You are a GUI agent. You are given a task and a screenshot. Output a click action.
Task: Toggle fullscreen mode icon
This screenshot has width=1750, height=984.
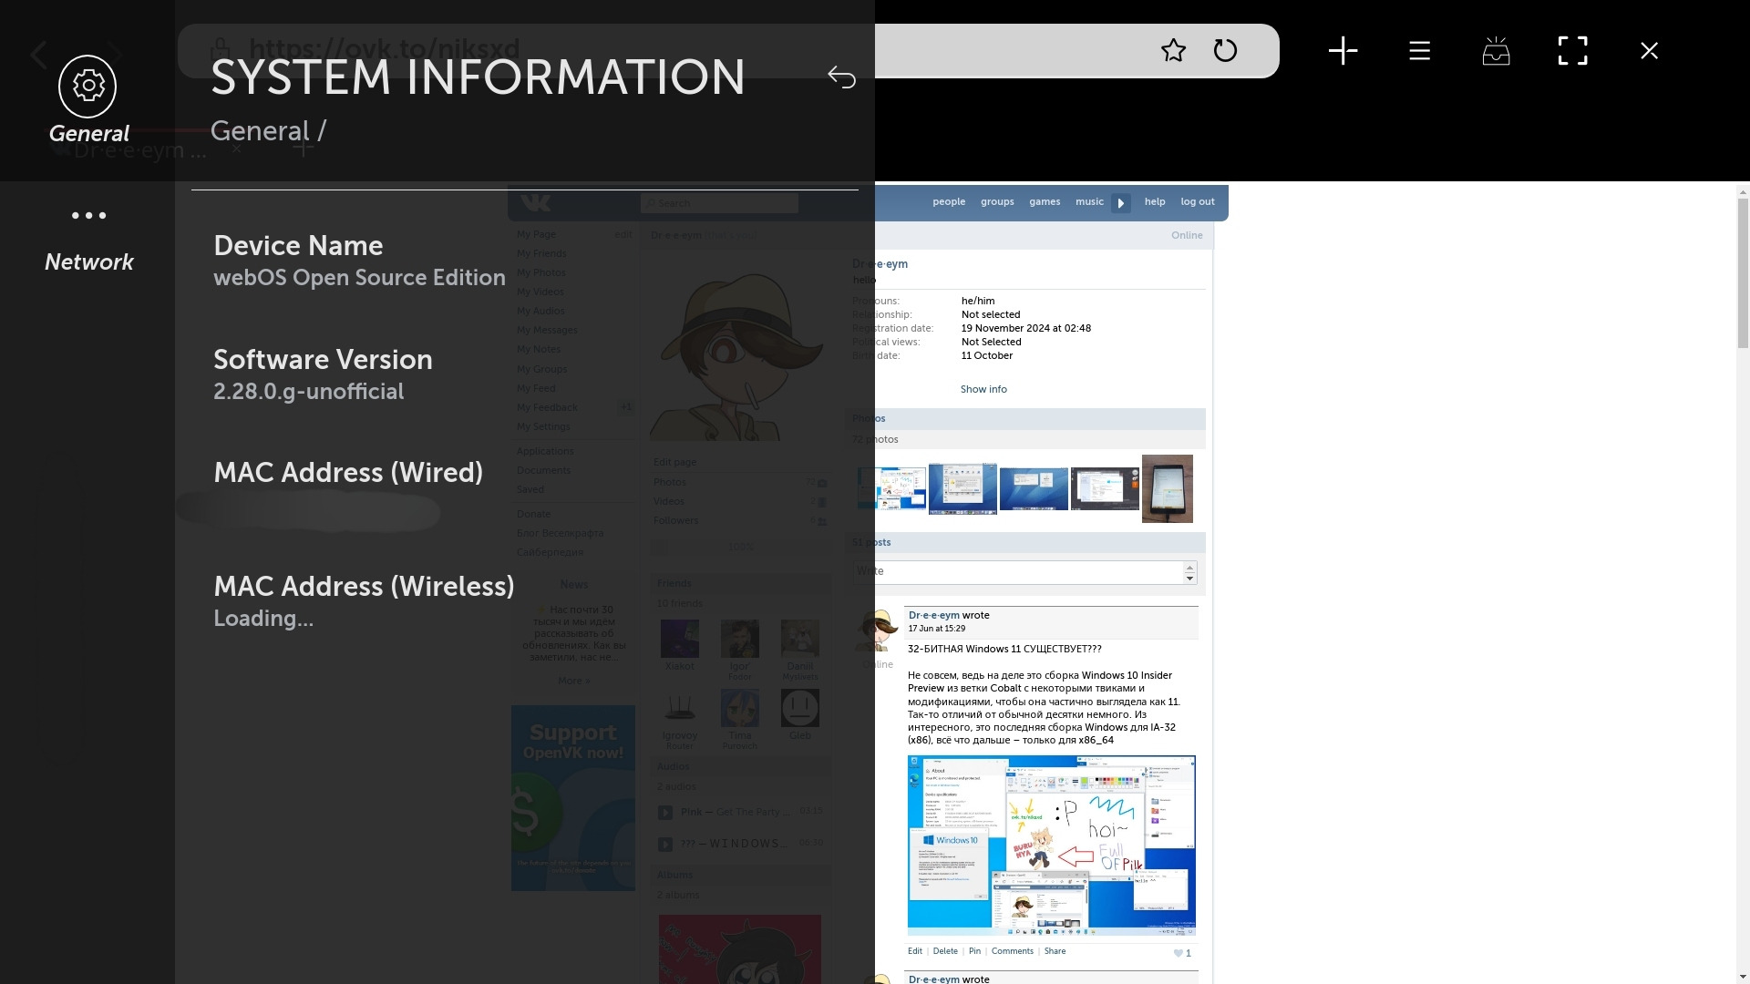click(1572, 51)
